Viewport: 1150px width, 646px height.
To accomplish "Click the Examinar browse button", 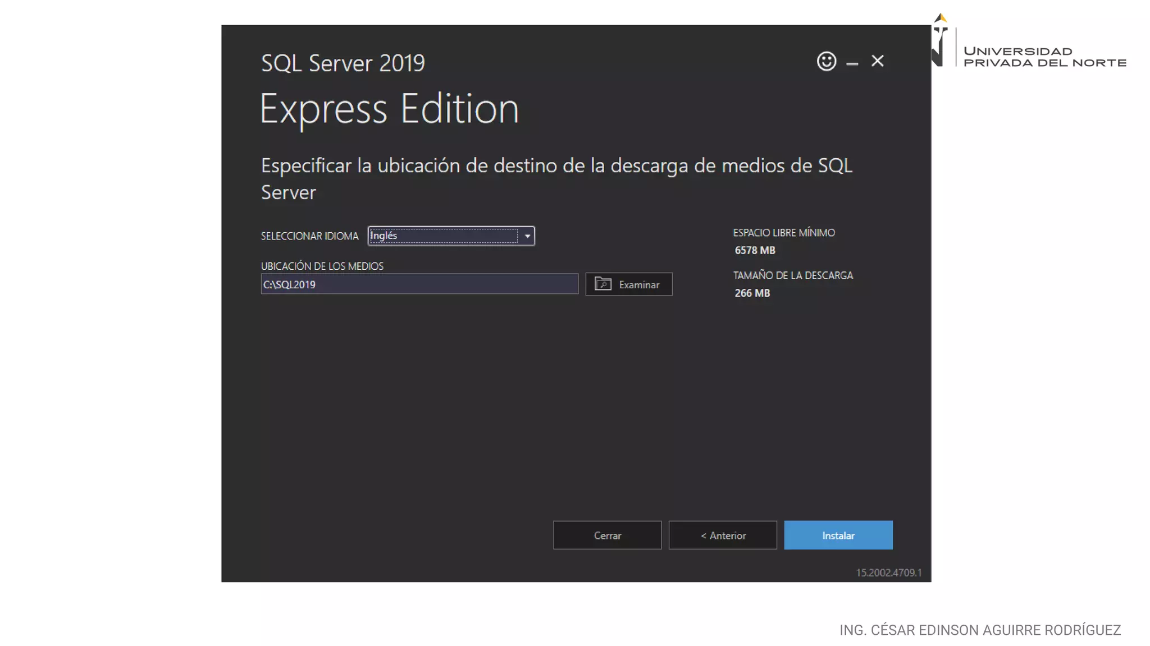I will (x=629, y=284).
